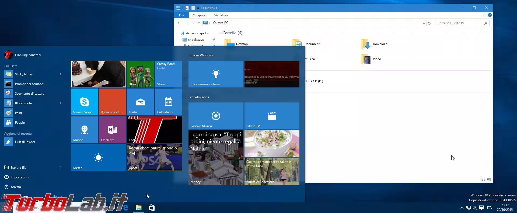Open the Meteo weather tile

(99, 158)
